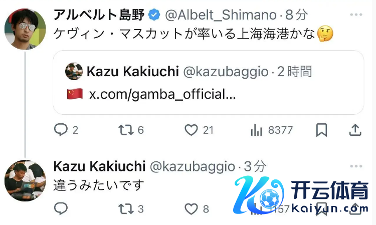
Task: Open the x.com/gamba_official link in quoted tweet
Action: click(162, 94)
